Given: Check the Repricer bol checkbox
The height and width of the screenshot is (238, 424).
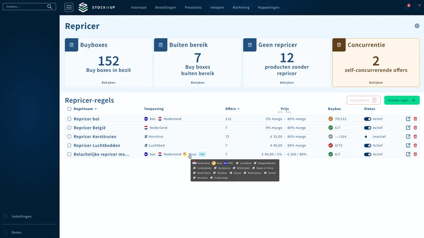Looking at the screenshot, I should pyautogui.click(x=69, y=118).
